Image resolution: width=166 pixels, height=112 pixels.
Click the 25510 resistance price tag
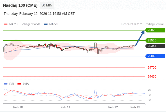coord(155,40)
